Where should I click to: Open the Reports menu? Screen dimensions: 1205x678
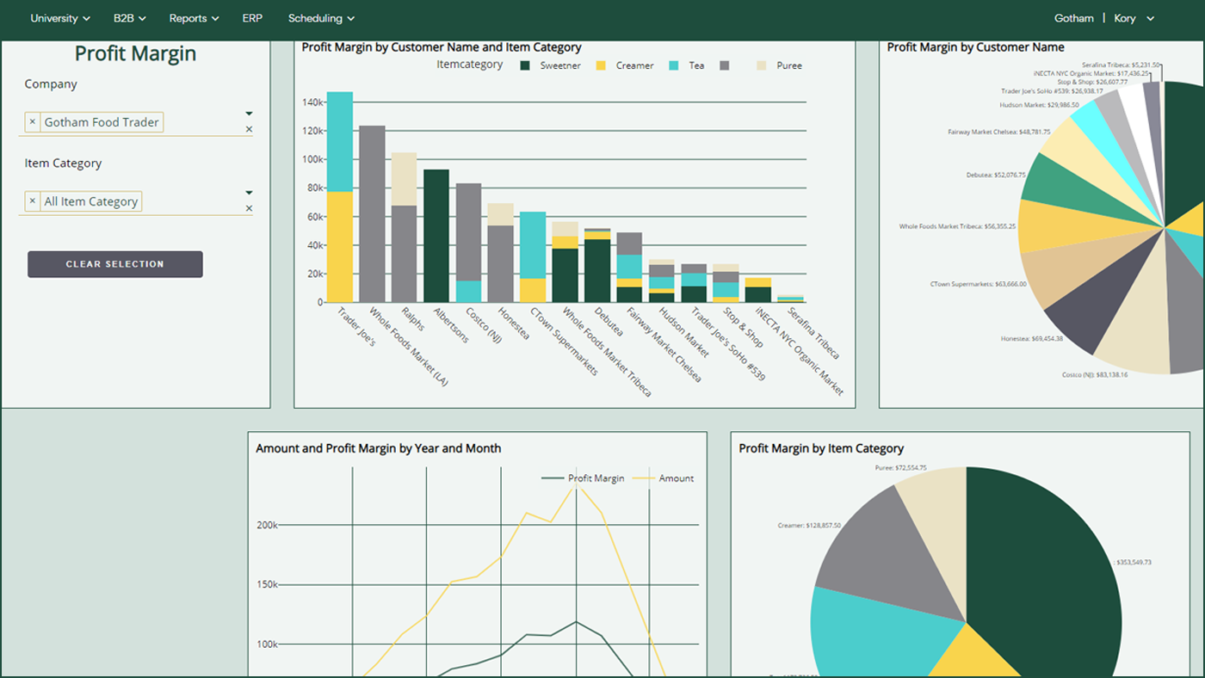coord(194,18)
